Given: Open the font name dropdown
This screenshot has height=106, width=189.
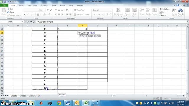Looking at the screenshot, I should (38, 10).
